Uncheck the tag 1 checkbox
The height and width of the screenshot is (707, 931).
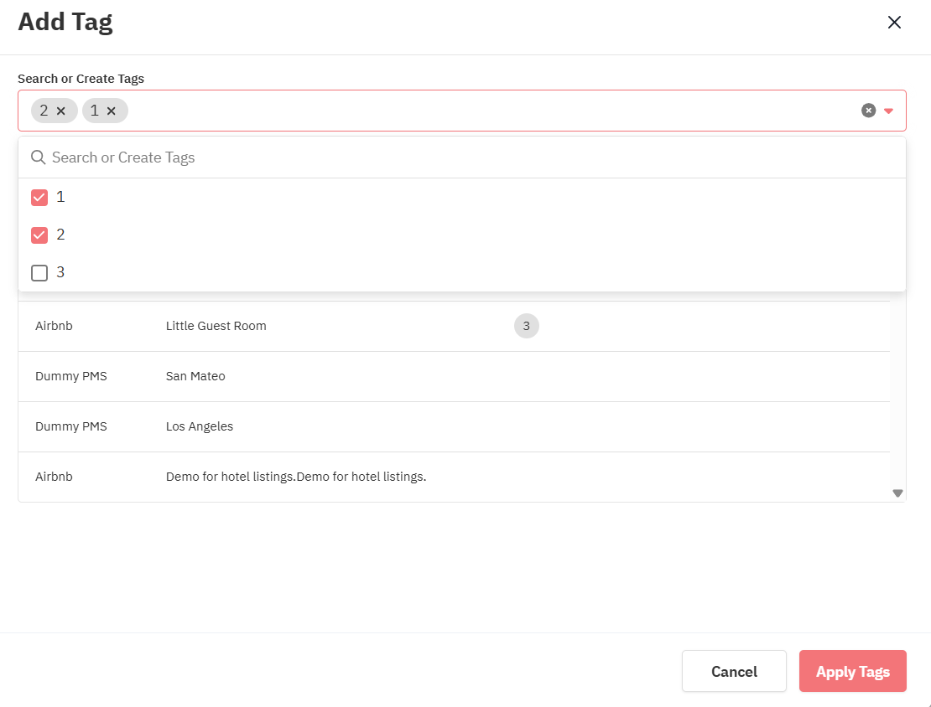click(x=39, y=198)
